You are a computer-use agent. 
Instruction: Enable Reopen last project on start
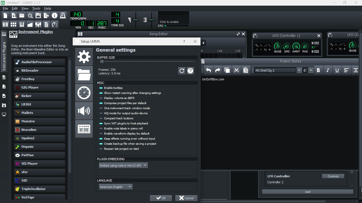(119, 149)
